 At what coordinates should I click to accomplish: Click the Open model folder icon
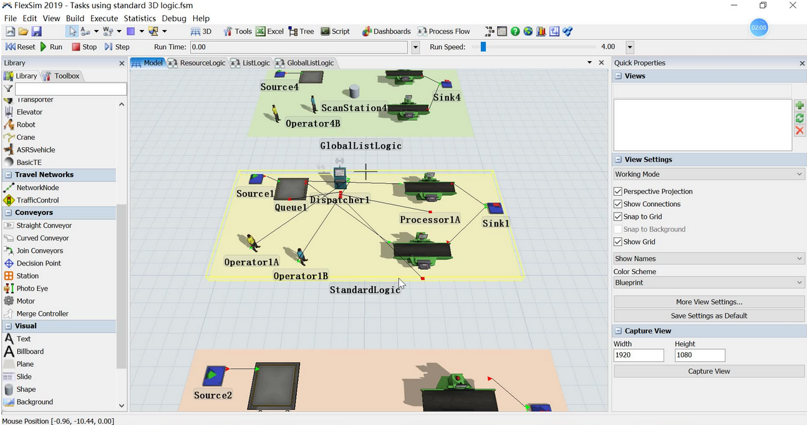point(23,31)
